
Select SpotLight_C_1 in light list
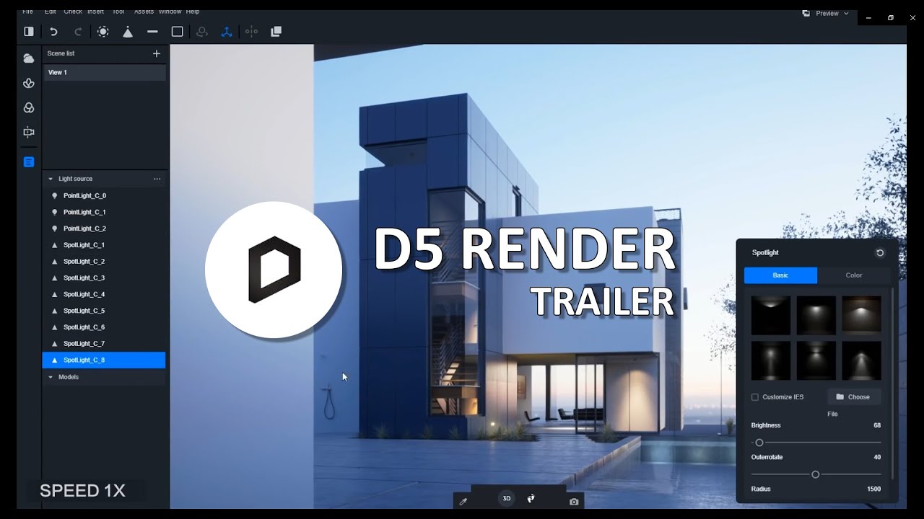tap(104, 245)
